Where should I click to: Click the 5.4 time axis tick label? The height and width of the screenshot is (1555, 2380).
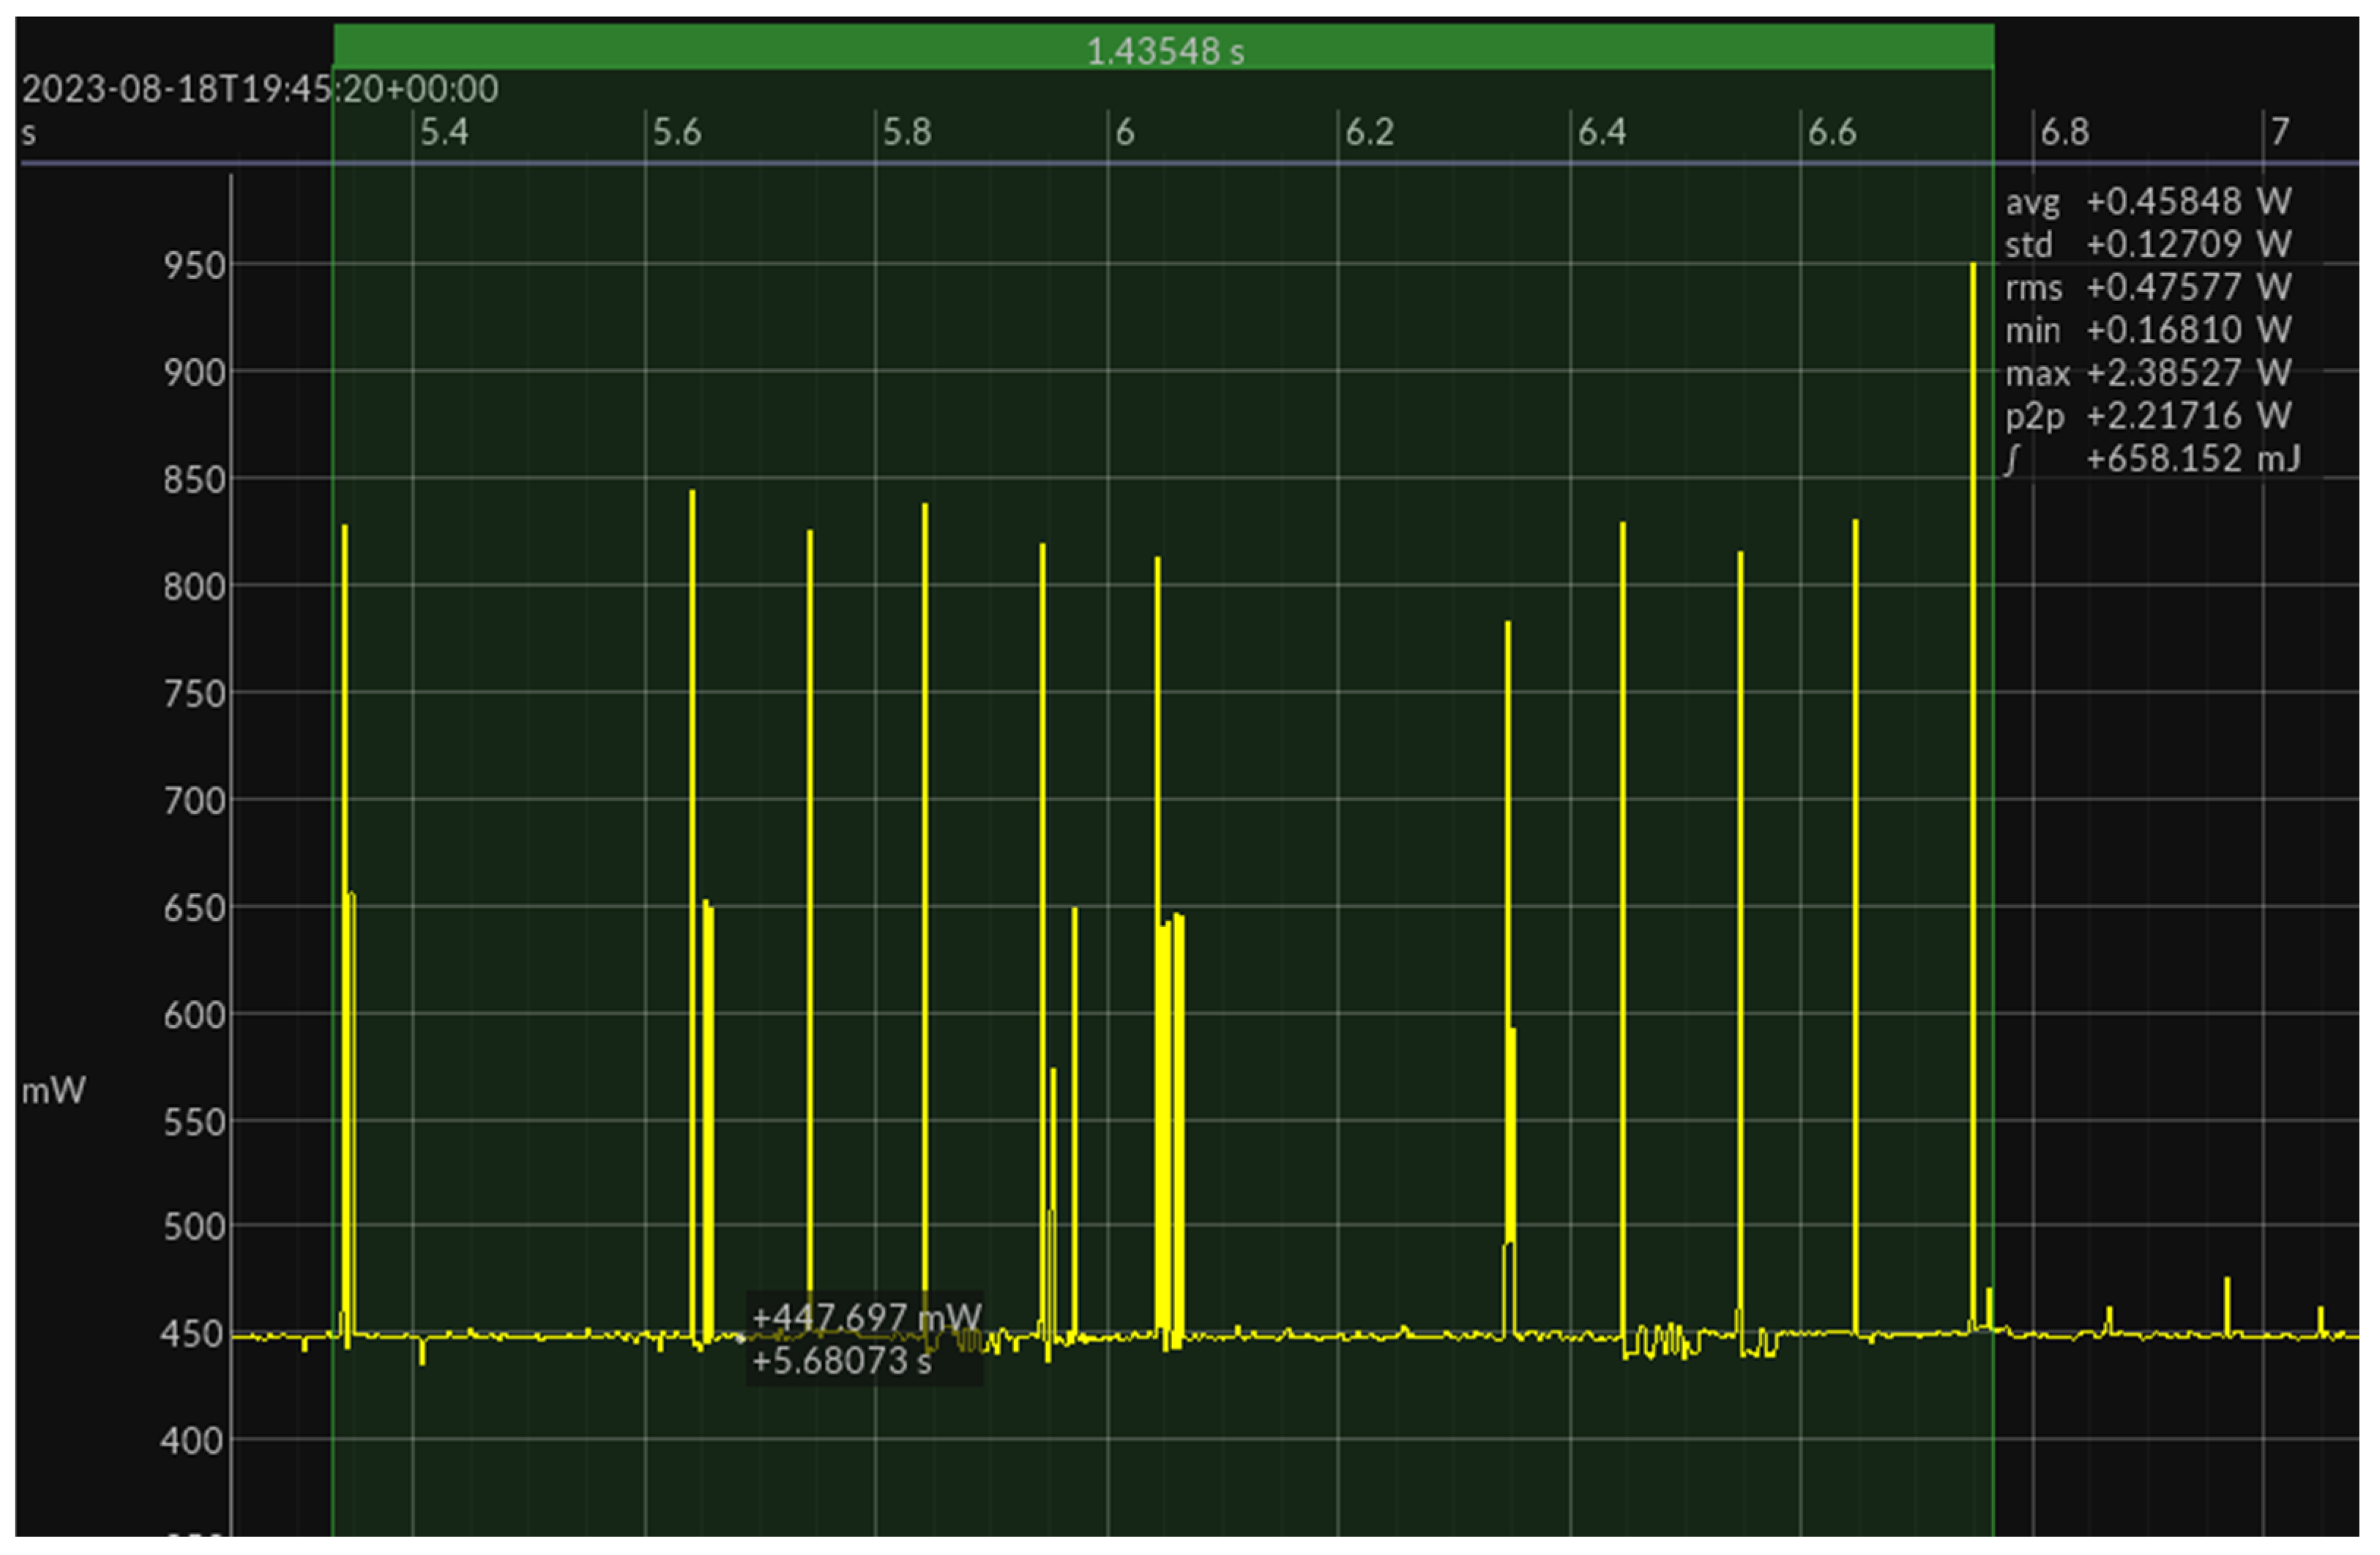[x=443, y=132]
